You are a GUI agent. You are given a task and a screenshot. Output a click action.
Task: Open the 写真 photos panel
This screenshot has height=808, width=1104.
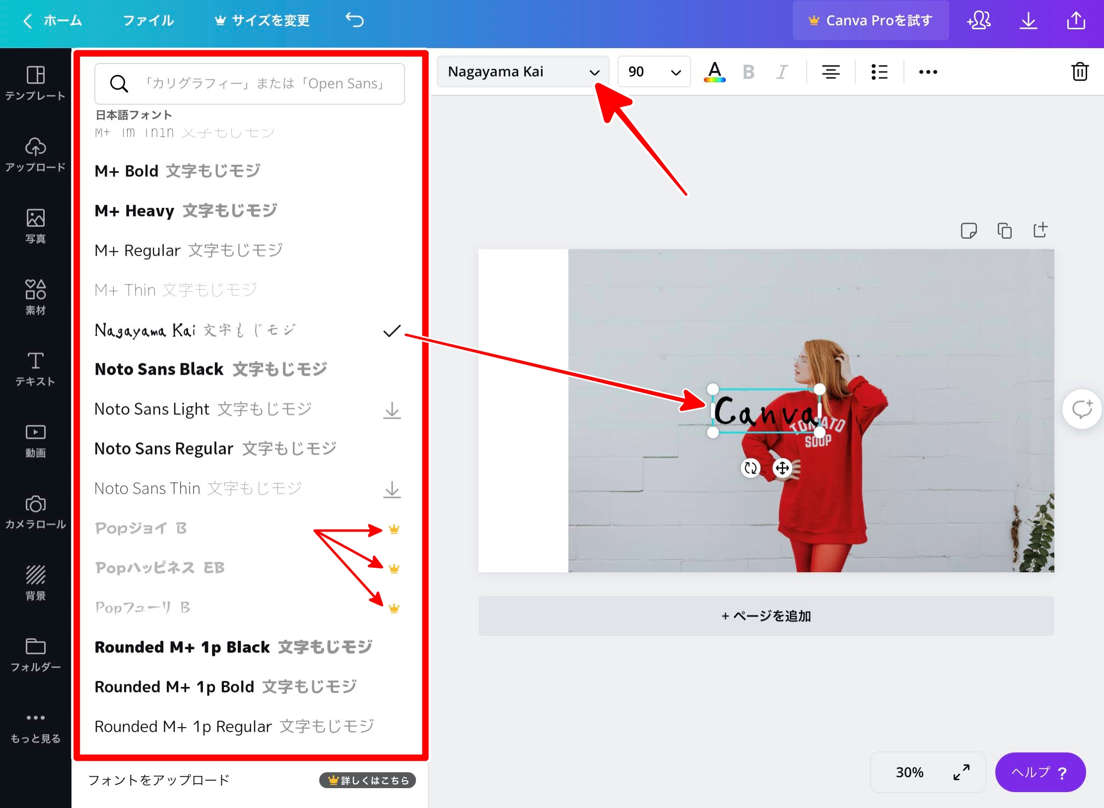coord(35,226)
